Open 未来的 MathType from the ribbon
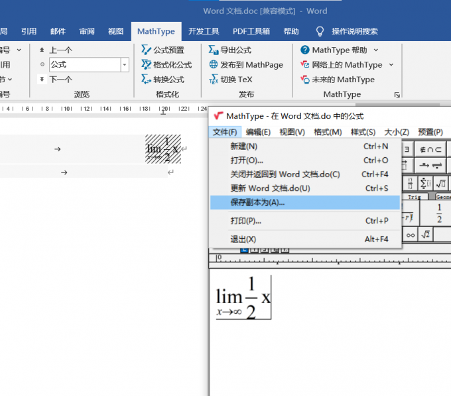 [x=305, y=80]
